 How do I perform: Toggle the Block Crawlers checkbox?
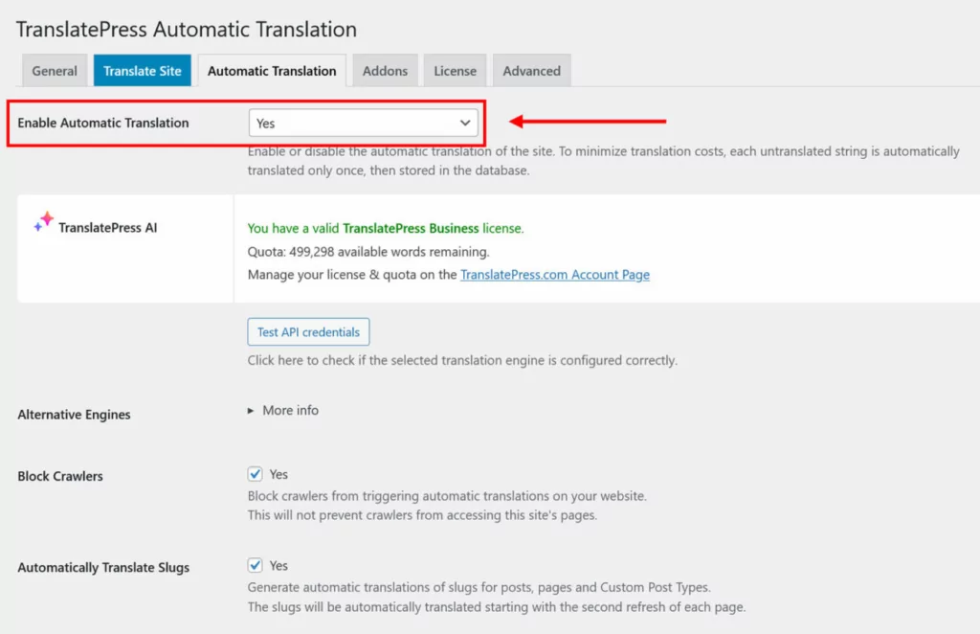pyautogui.click(x=255, y=474)
